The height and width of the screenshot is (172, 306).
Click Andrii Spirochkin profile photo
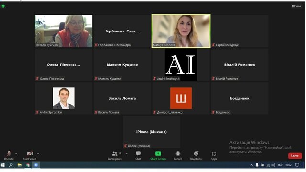click(x=64, y=98)
